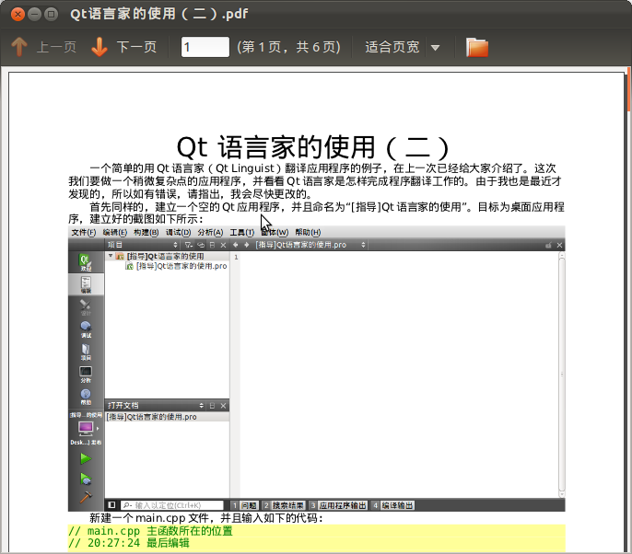Close the 打开文档 panel with X

click(x=223, y=406)
